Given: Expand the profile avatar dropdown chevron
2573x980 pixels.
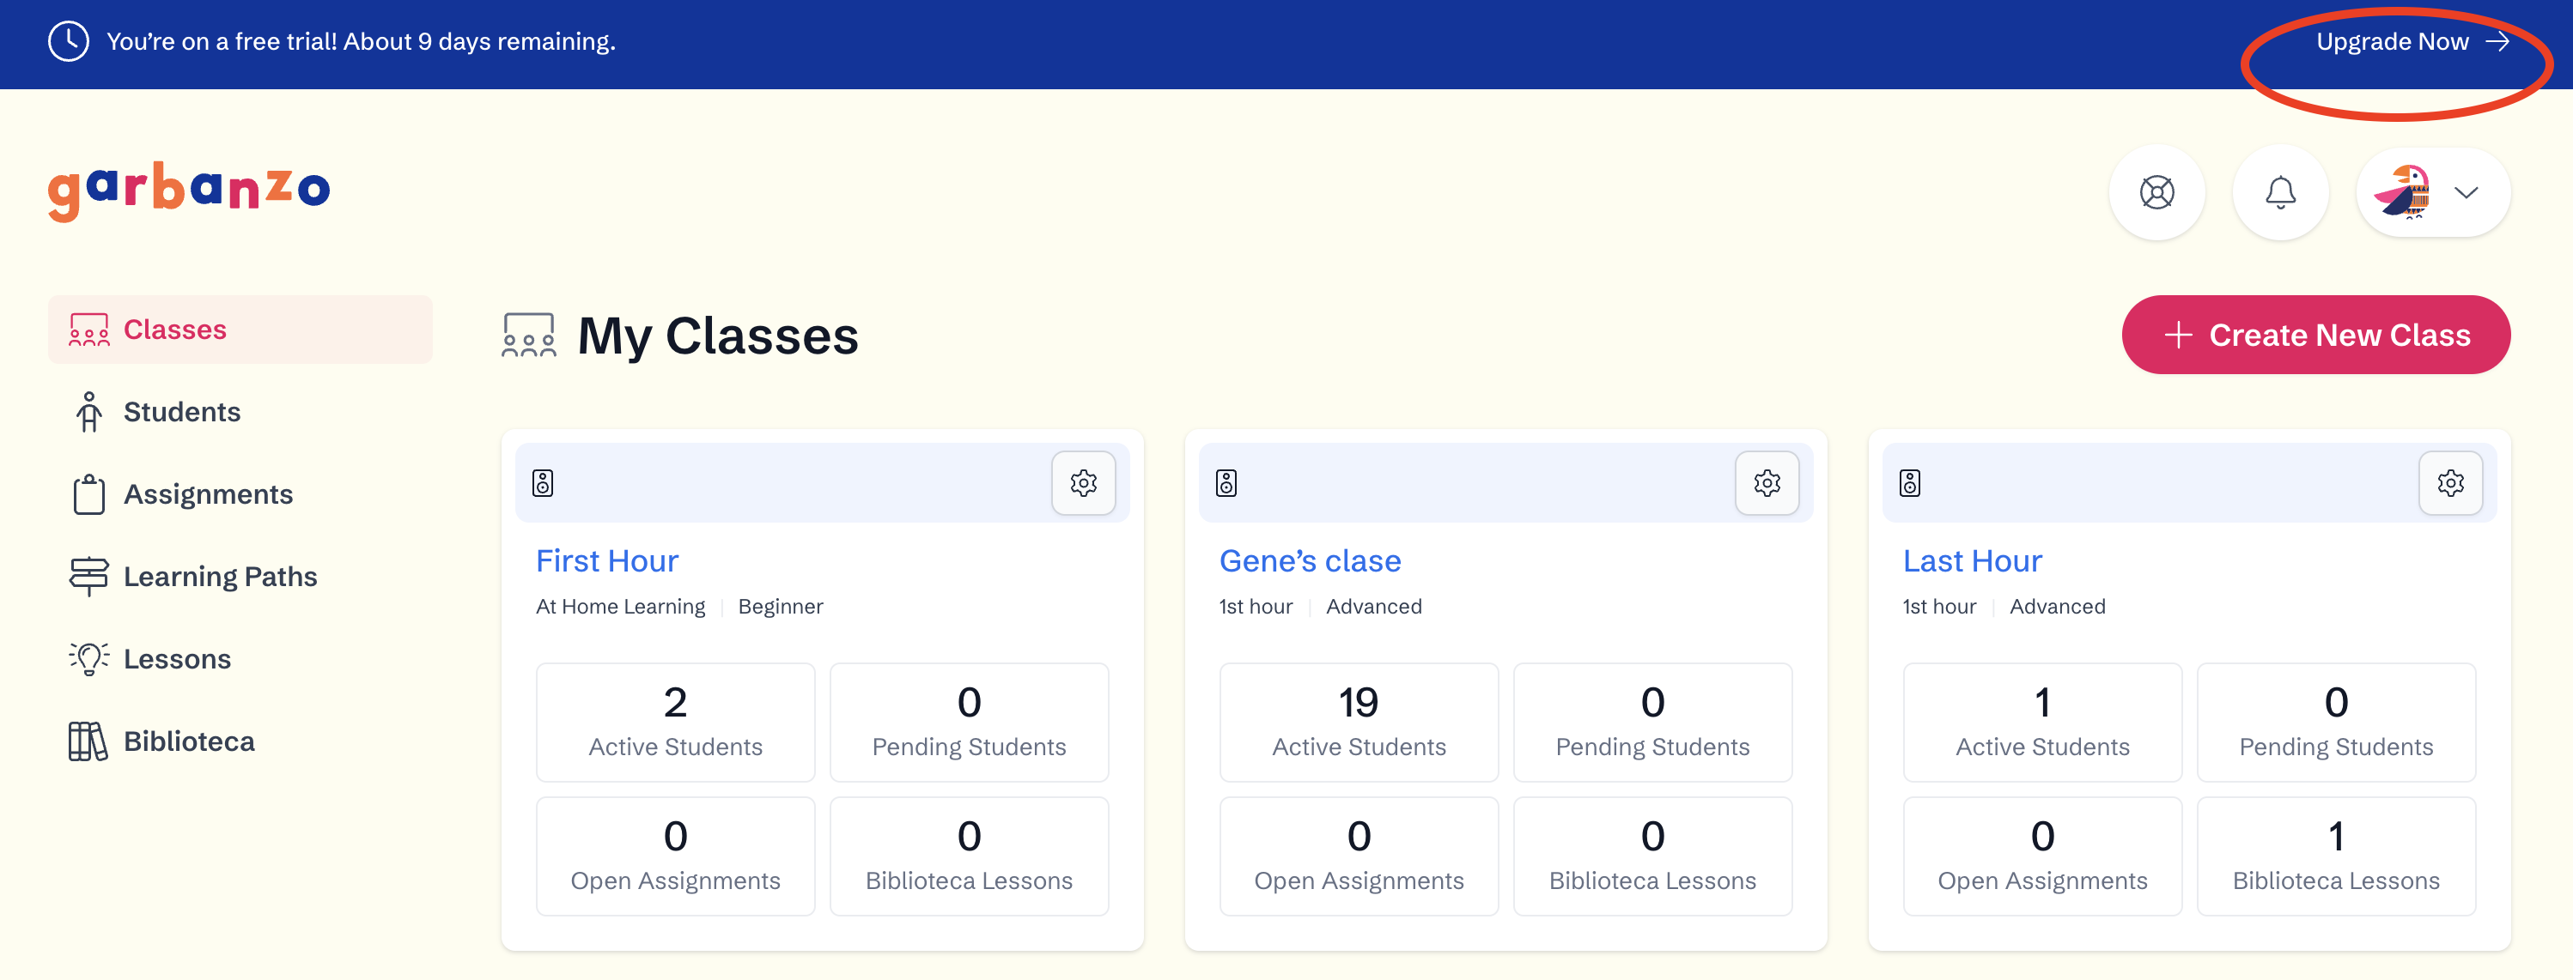Looking at the screenshot, I should point(2465,192).
